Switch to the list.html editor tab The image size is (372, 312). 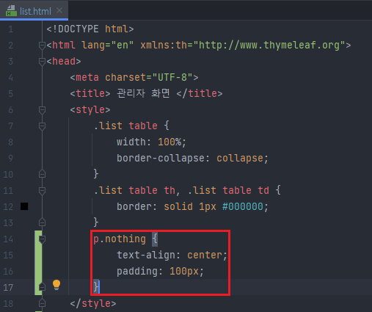click(x=35, y=11)
